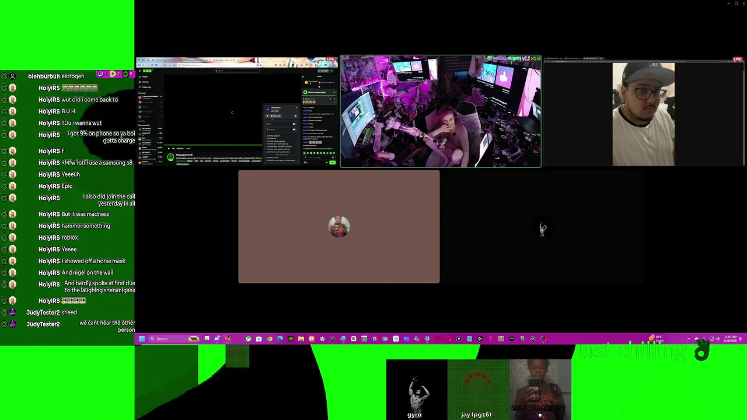Screen dimensions: 747x420
Task: Select the pink-lit room webcam stream tile
Action: [x=441, y=111]
